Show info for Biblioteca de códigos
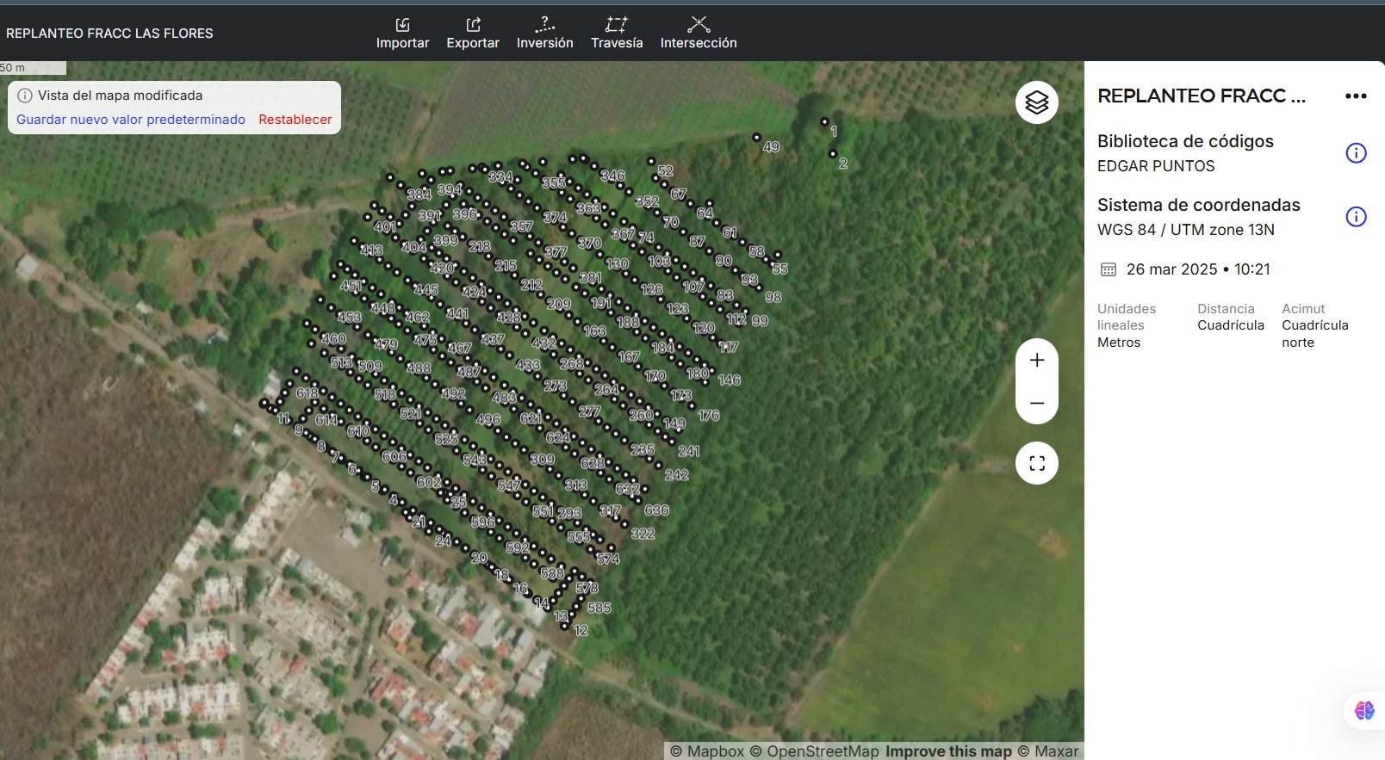Image resolution: width=1385 pixels, height=760 pixels. tap(1356, 153)
